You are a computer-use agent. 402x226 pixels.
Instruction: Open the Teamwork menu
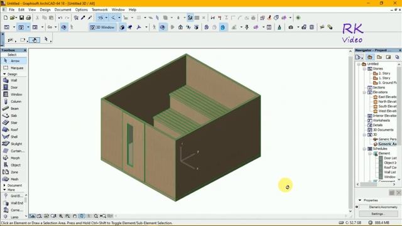tap(100, 10)
